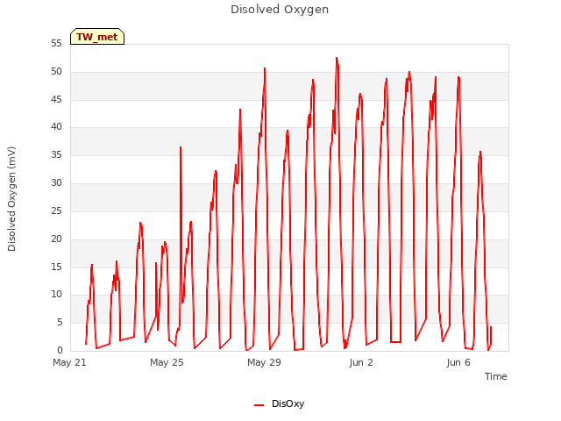Image resolution: width=561 pixels, height=421 pixels.
Task: Click the 10 y-axis tick label
Action: 56,295
